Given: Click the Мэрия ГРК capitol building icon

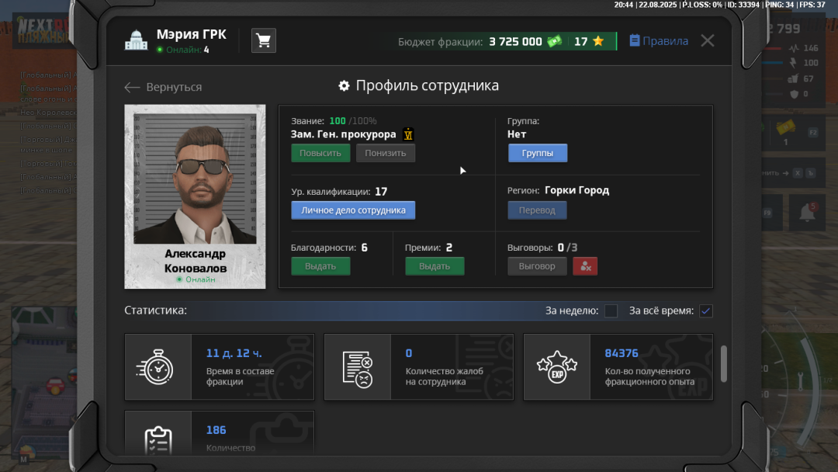Looking at the screenshot, I should point(136,40).
